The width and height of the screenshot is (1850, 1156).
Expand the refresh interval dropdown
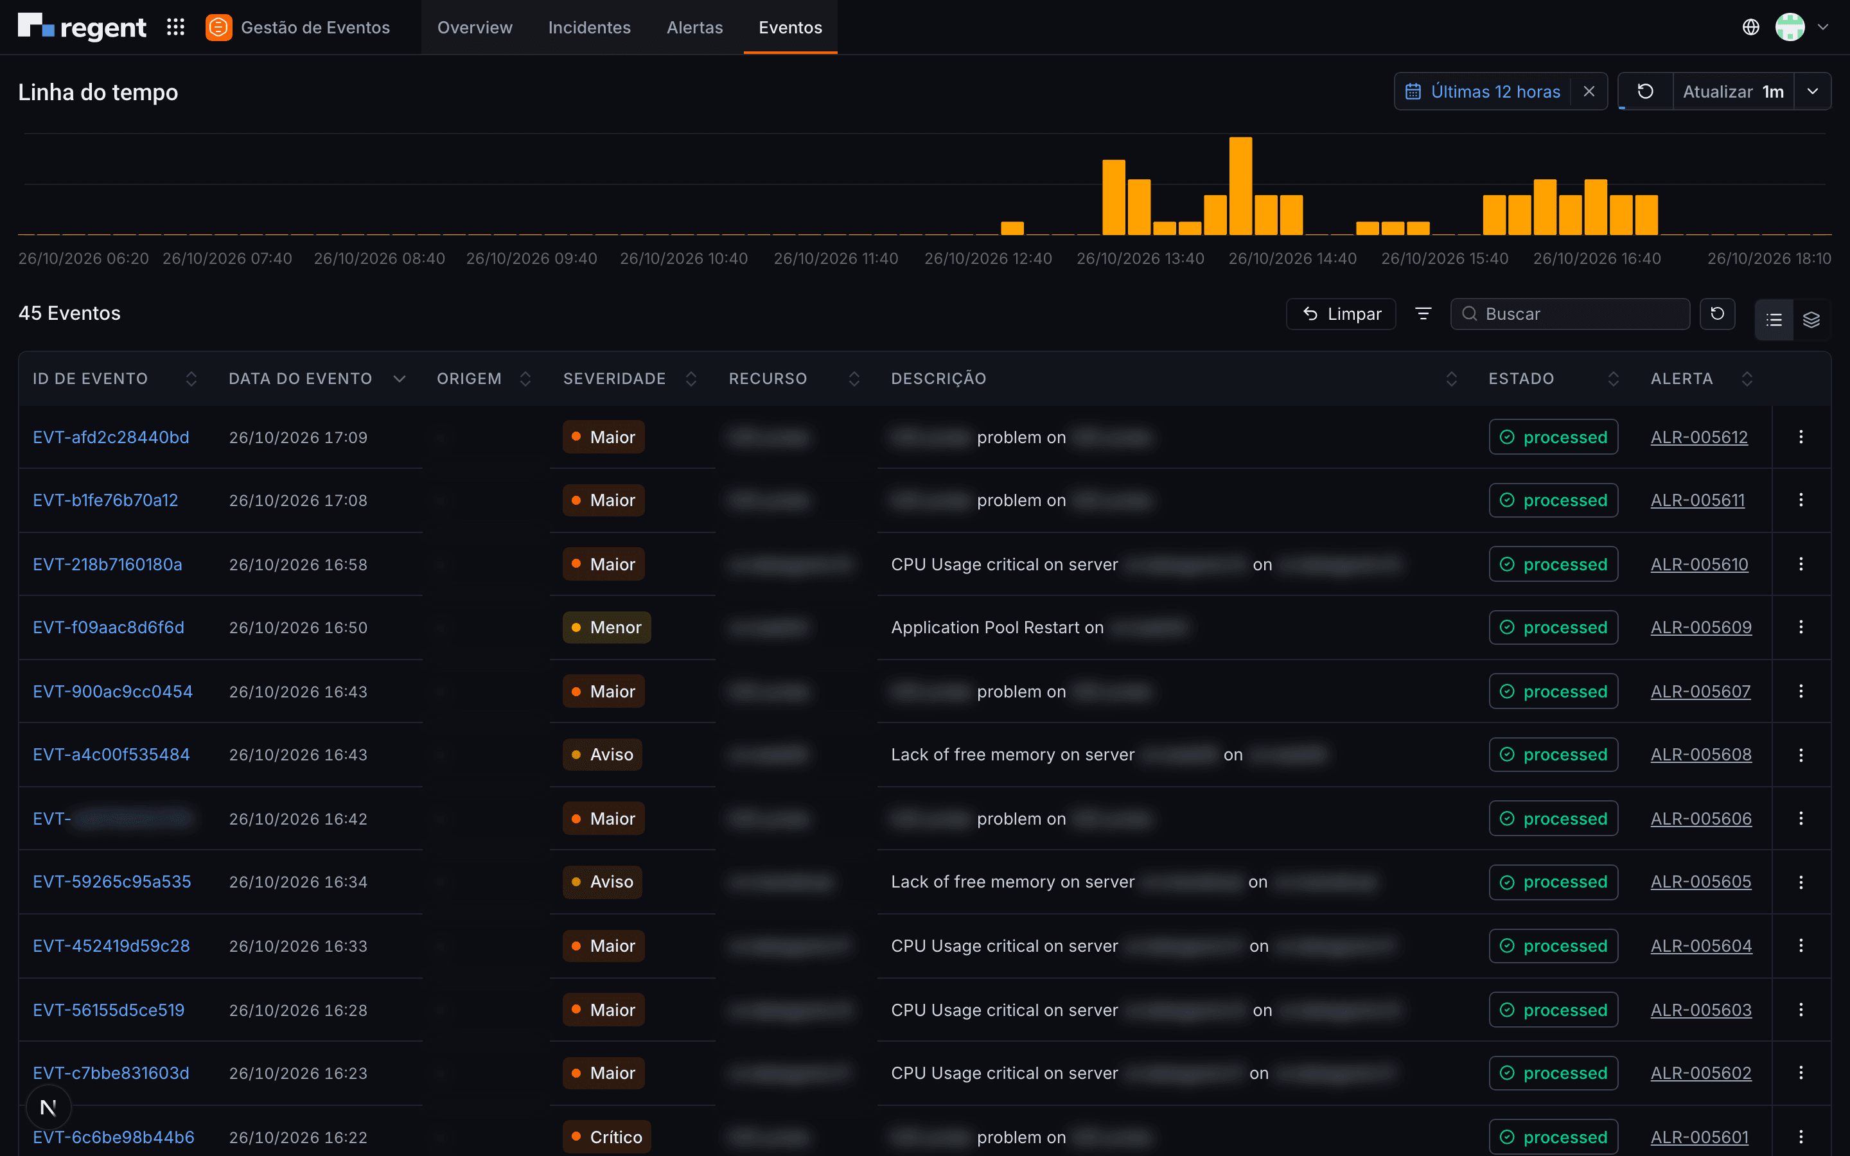tap(1813, 92)
